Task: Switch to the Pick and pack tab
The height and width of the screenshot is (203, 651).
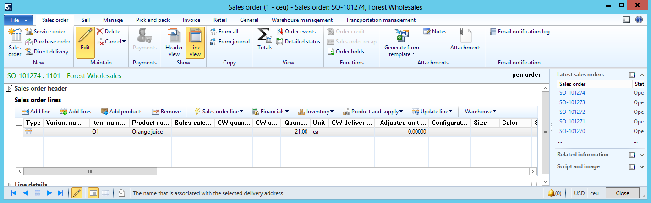Action: pyautogui.click(x=153, y=20)
